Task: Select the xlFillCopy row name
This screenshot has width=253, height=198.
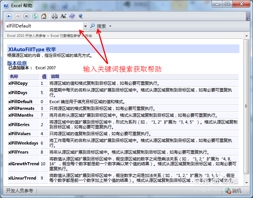Action: tap(18, 83)
